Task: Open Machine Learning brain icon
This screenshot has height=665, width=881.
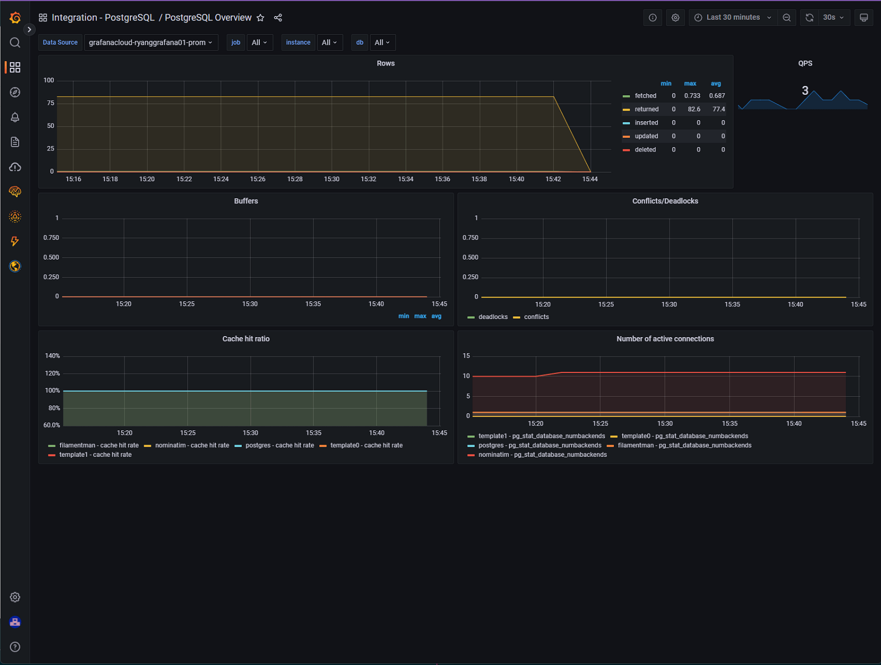Action: (15, 192)
